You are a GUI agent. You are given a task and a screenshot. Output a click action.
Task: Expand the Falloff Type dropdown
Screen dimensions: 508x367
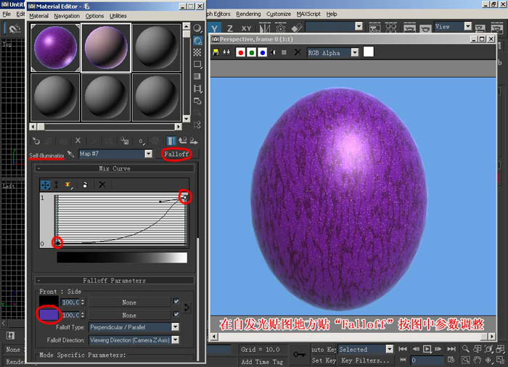tap(175, 327)
